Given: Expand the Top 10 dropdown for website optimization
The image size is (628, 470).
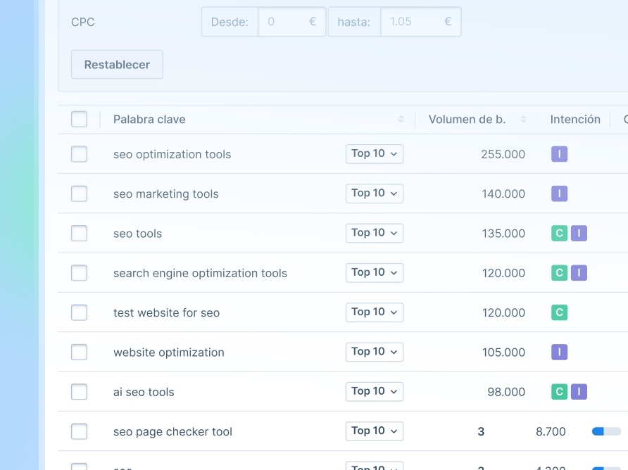Looking at the screenshot, I should click(374, 352).
